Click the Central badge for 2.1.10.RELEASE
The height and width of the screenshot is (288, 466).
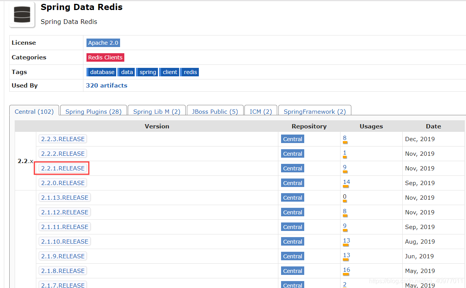(293, 242)
